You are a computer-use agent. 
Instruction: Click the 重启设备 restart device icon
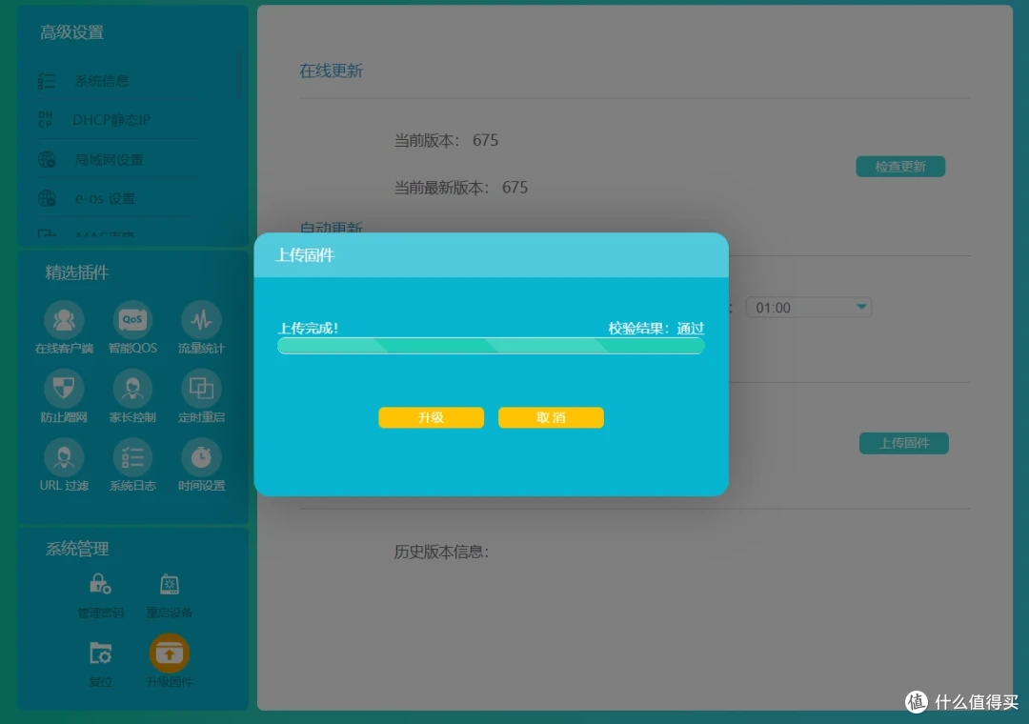170,584
